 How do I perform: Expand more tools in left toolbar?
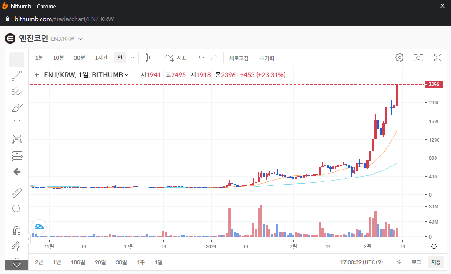pos(17,265)
